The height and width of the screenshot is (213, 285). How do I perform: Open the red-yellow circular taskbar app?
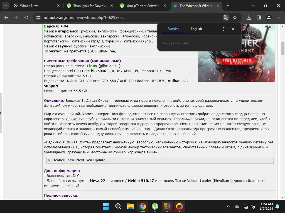coord(180,206)
